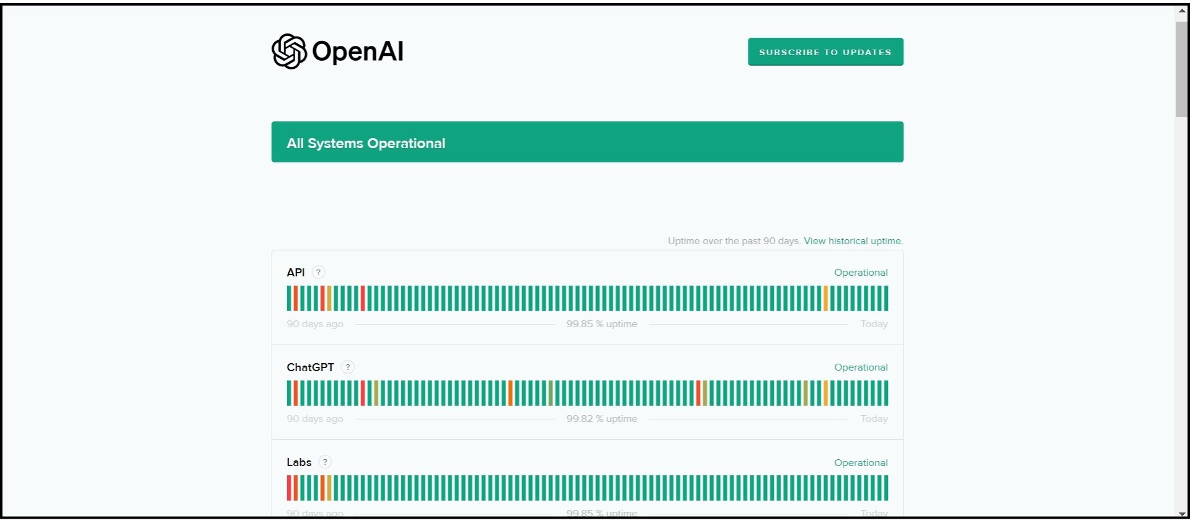Click the first red bar in API uptime
This screenshot has width=1190, height=523.
tap(295, 298)
